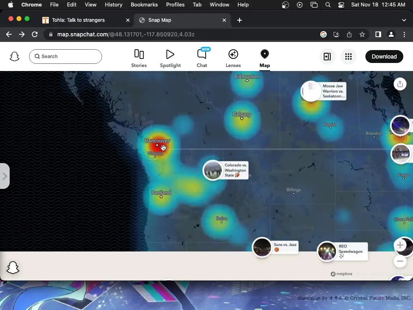Click the side panel icon near Download
The width and height of the screenshot is (413, 310).
click(327, 57)
